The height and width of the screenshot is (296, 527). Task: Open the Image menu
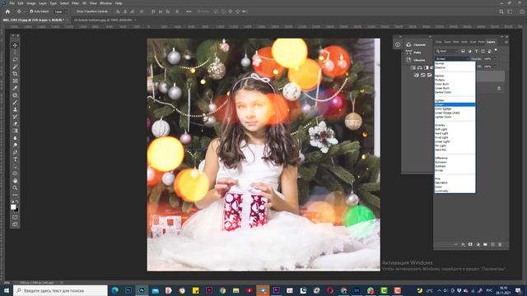coord(30,3)
